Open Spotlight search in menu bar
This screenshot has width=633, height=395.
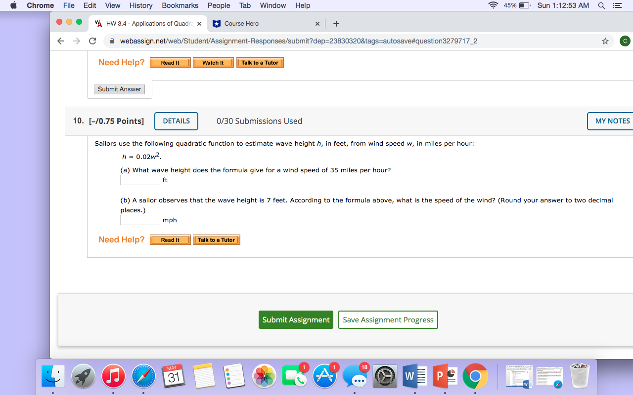(x=601, y=5)
